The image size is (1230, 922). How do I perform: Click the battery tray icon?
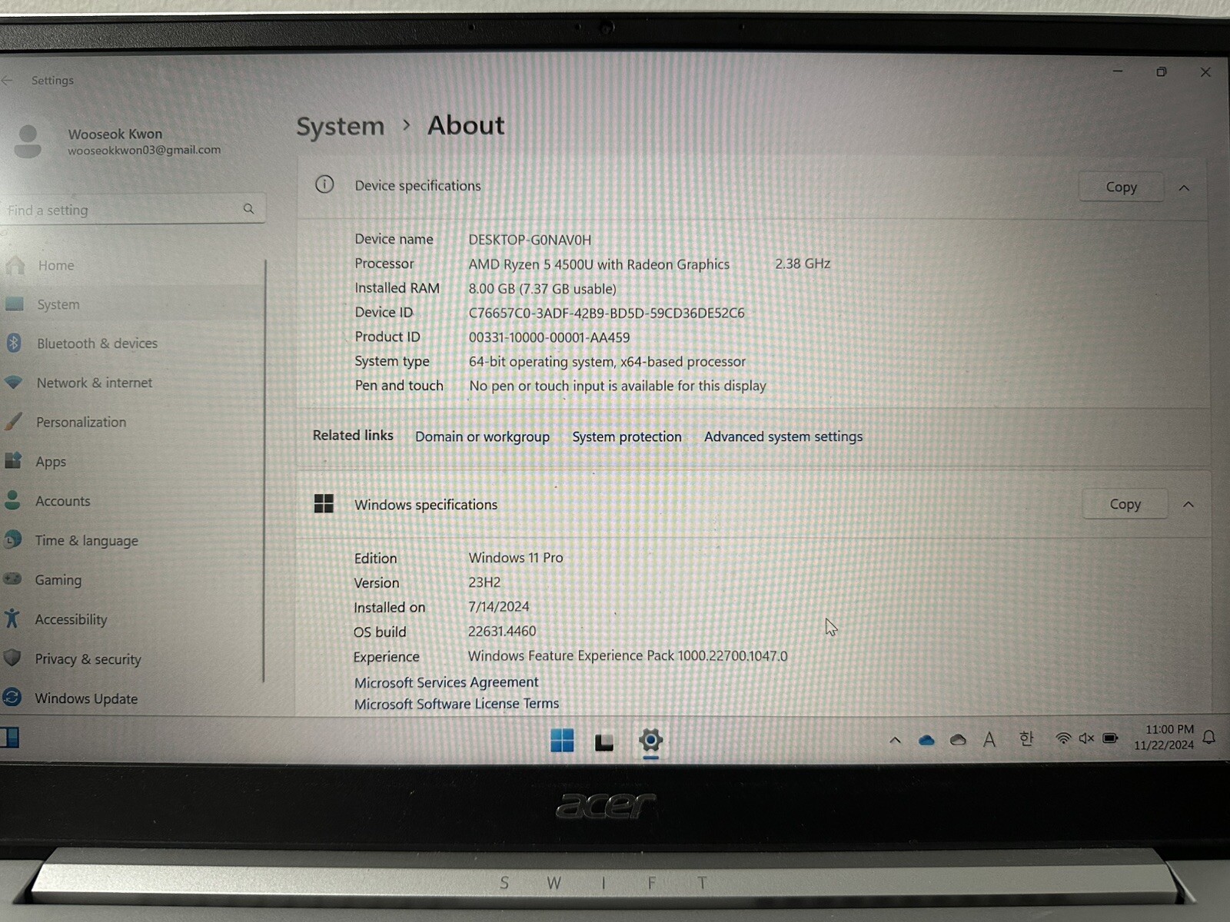pos(1110,738)
